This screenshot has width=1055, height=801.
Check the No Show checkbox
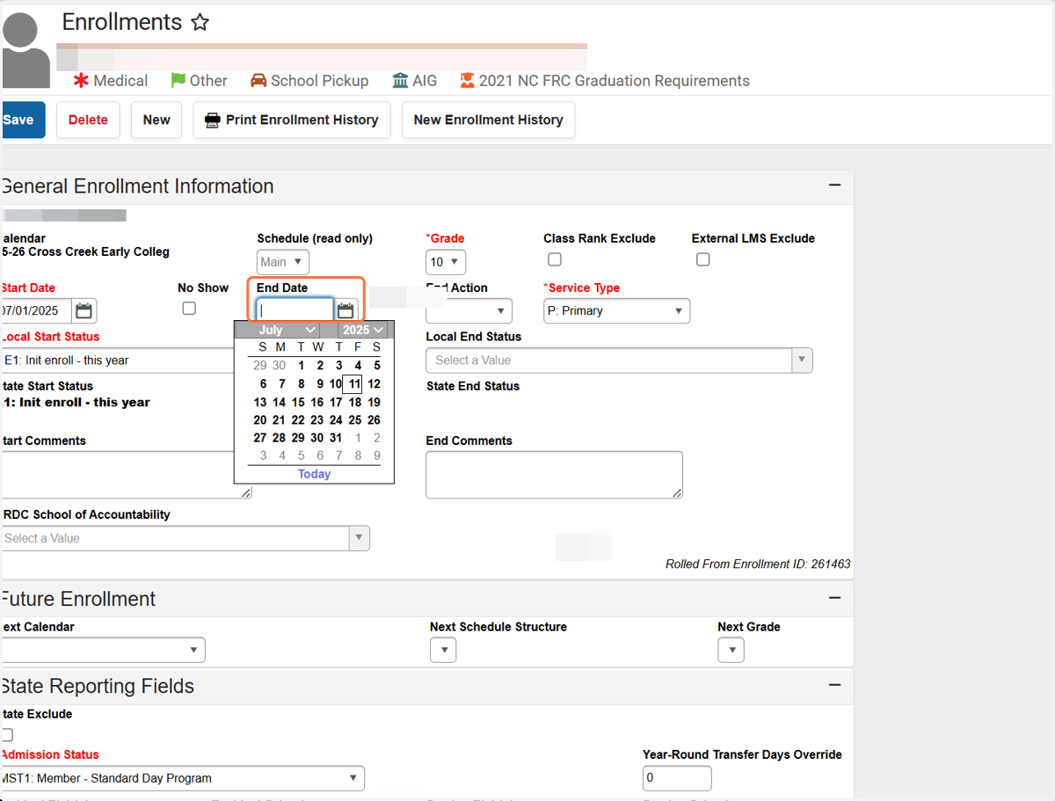click(x=189, y=309)
